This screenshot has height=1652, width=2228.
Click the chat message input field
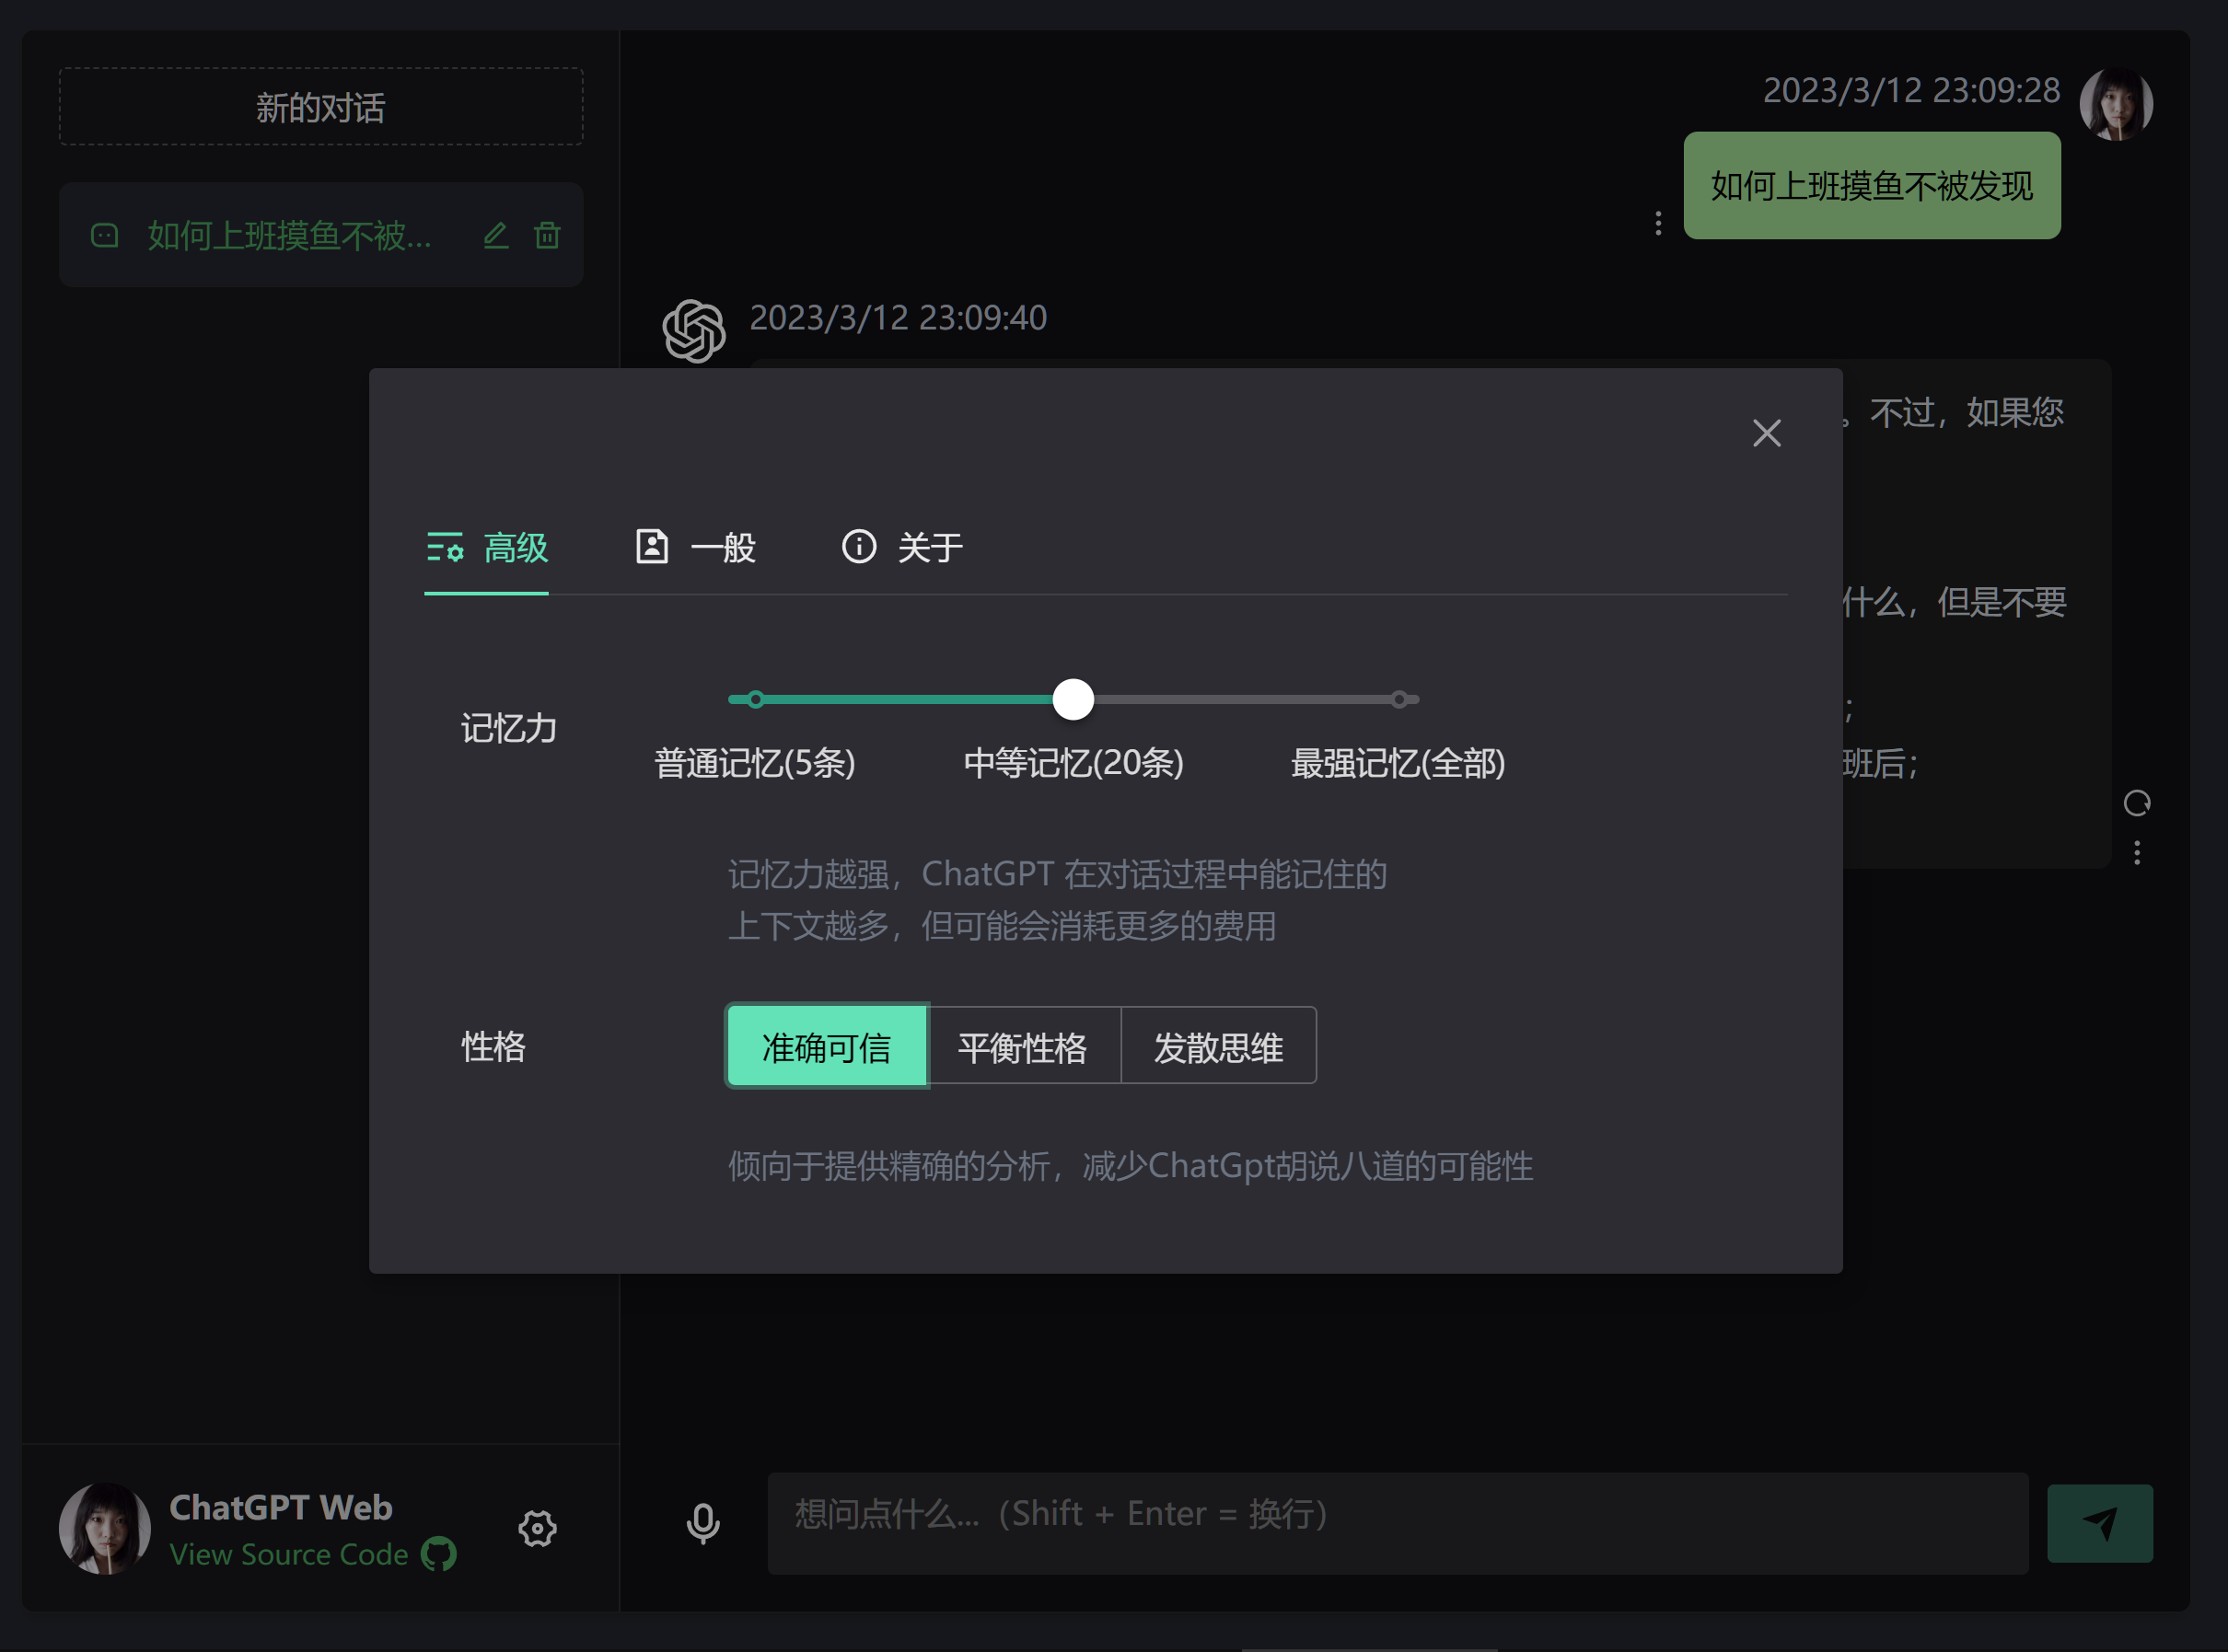pyautogui.click(x=1397, y=1523)
